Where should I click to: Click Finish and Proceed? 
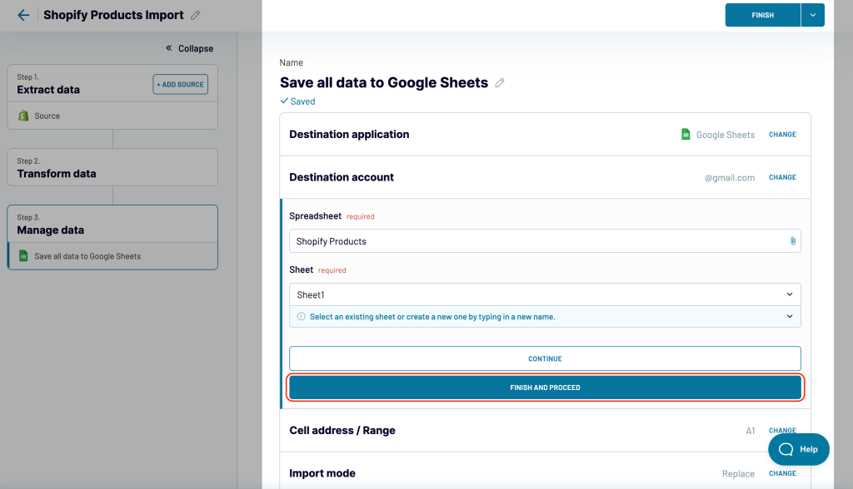[545, 388]
